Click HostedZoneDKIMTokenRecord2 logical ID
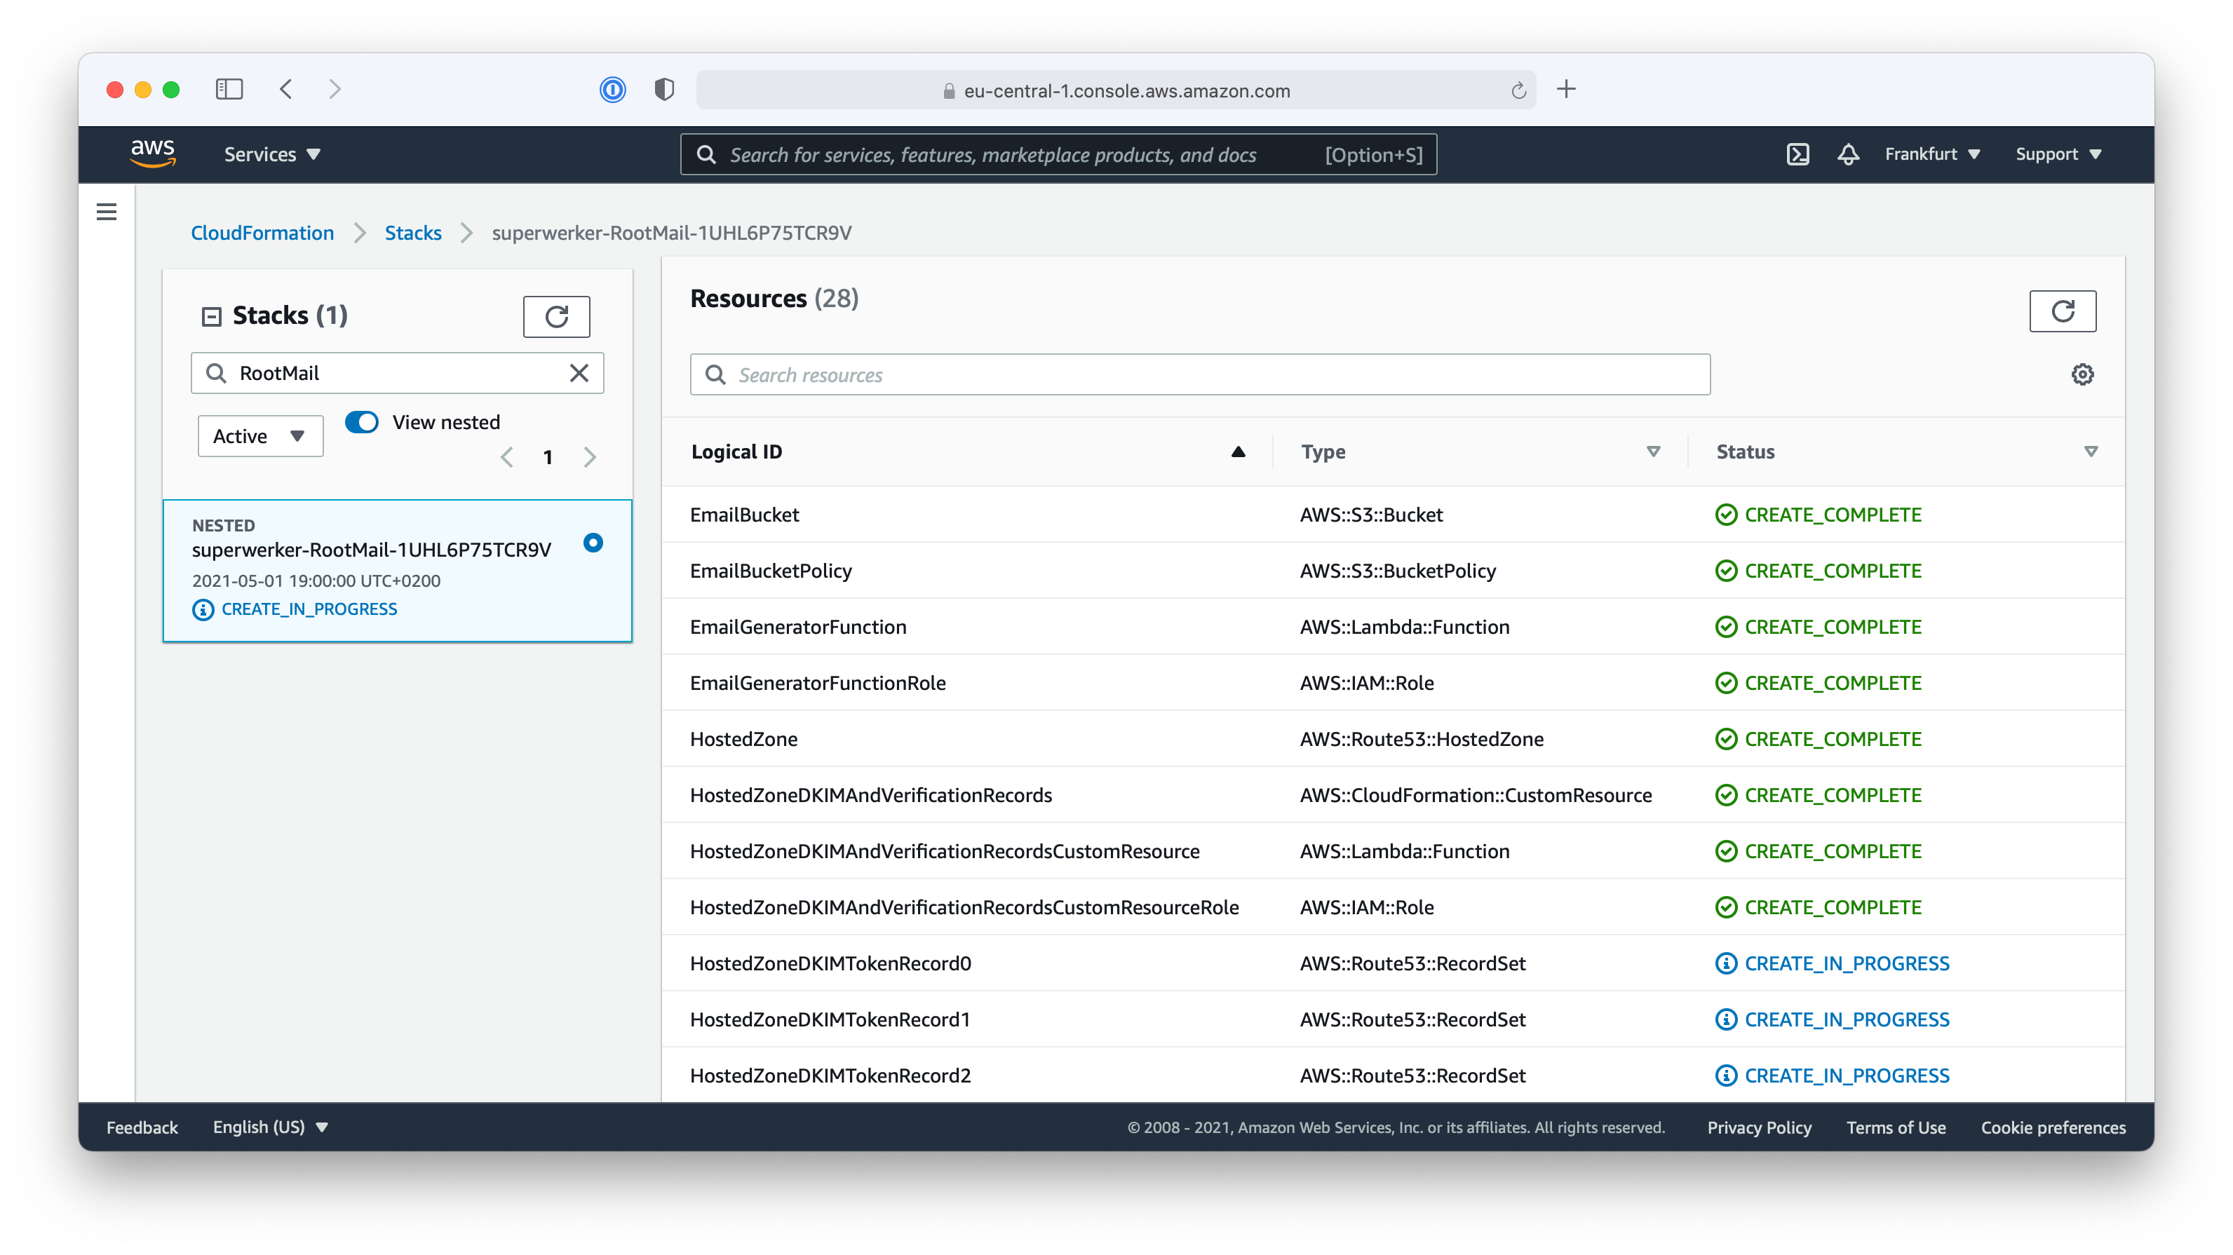This screenshot has height=1255, width=2233. tap(830, 1076)
